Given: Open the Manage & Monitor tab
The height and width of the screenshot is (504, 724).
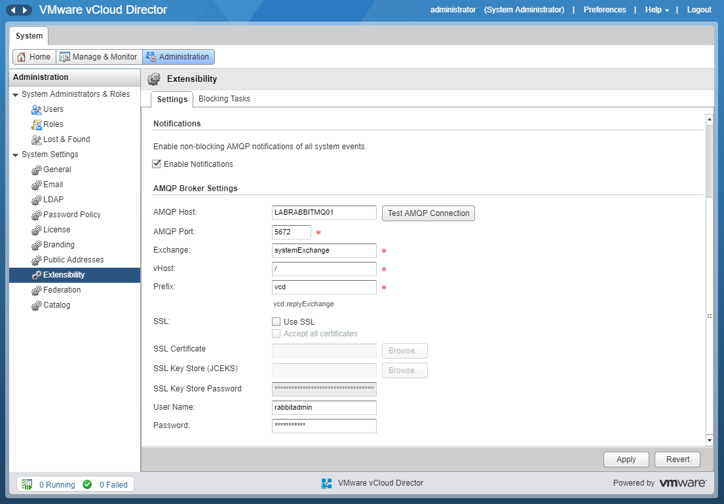Looking at the screenshot, I should pos(98,57).
